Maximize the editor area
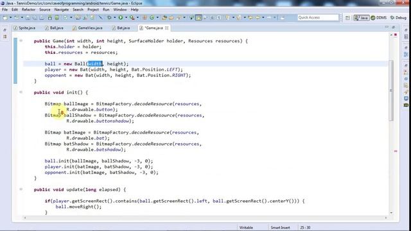This screenshot has width=411, height=231. pos(393,28)
